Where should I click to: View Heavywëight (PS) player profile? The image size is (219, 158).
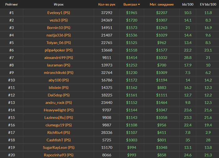pyautogui.click(x=59, y=110)
